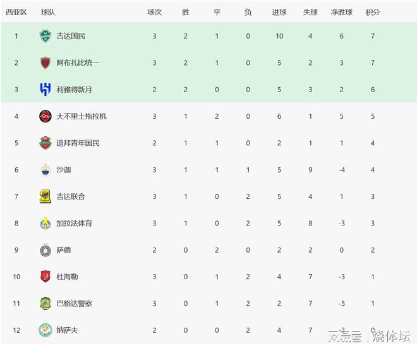Click the 吉达联合 yellow badge
This screenshot has height=348, width=417.
(45, 196)
